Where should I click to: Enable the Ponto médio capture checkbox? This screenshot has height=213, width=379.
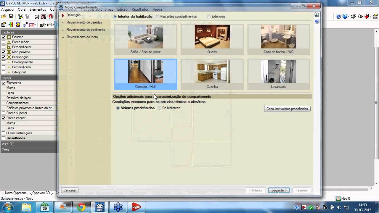coord(4,42)
